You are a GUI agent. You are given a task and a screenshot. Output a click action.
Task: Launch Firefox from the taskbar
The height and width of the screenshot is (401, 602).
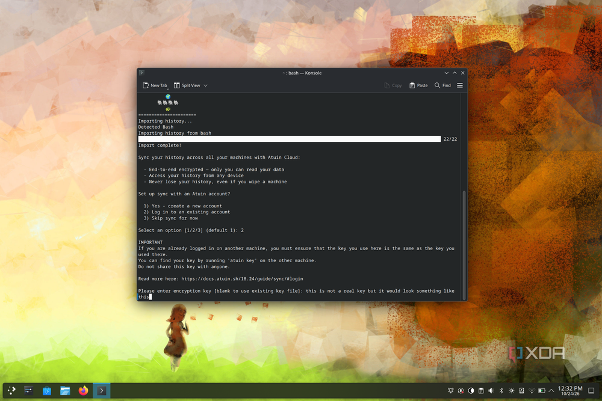pos(83,391)
